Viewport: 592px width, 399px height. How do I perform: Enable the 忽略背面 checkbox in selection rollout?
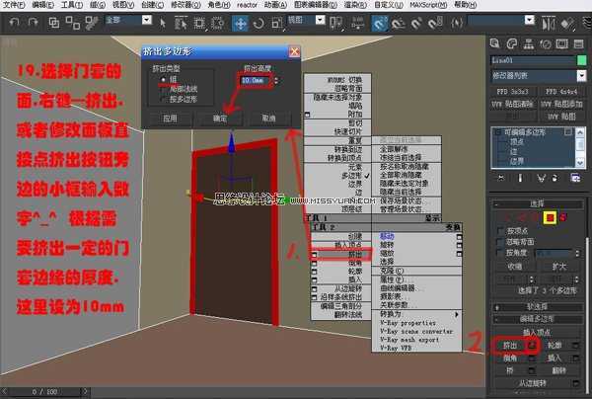(500, 242)
